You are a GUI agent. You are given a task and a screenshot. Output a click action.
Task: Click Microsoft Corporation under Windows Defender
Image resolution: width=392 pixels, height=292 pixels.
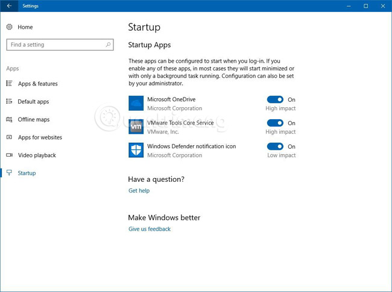[174, 155]
